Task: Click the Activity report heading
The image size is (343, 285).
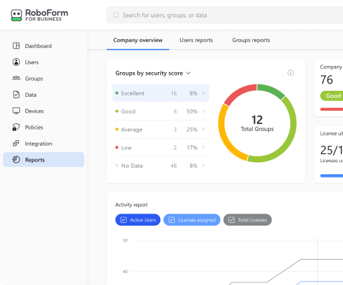Action: (x=131, y=205)
